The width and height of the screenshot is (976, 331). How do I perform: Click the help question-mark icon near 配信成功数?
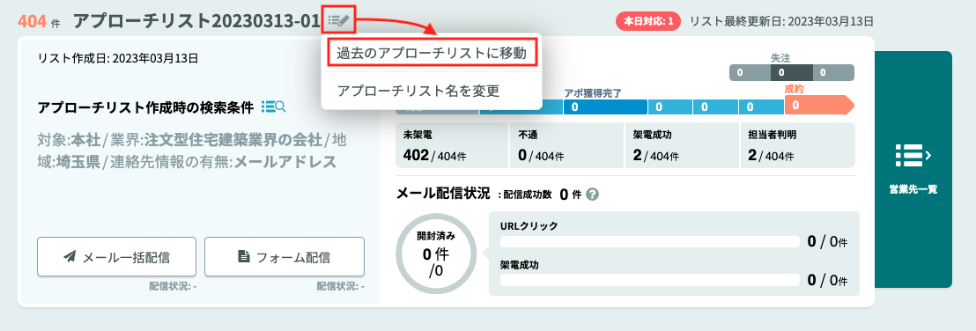[593, 195]
